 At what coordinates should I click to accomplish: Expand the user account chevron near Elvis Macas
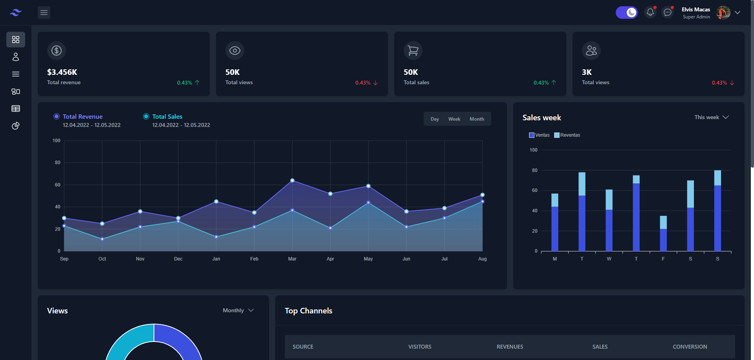(x=738, y=12)
